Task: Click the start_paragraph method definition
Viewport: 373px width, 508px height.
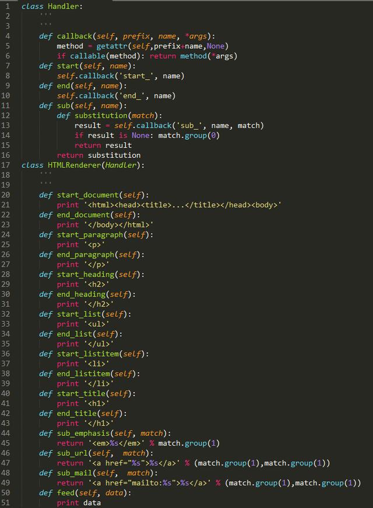Action: pyautogui.click(x=96, y=235)
